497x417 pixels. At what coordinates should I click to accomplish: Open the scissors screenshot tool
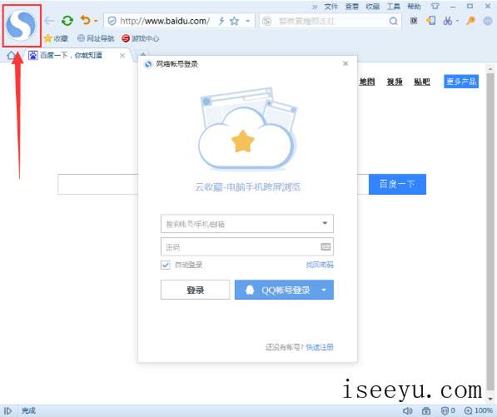tap(448, 21)
